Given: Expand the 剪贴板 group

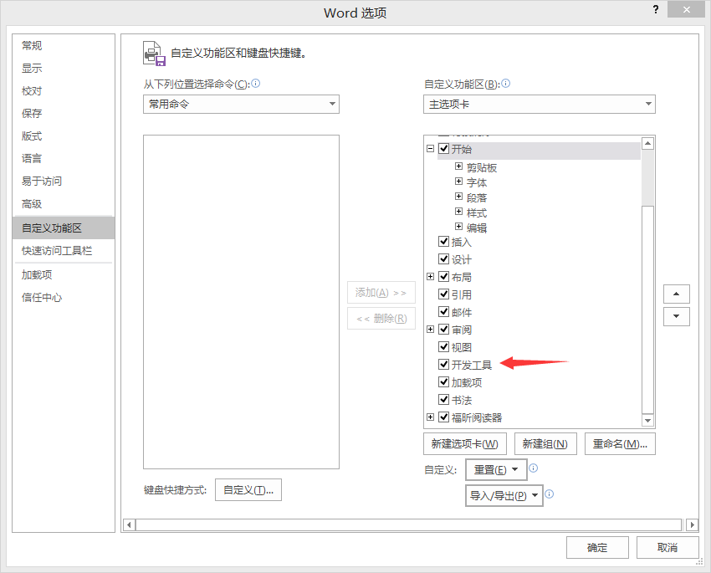Looking at the screenshot, I should tap(458, 166).
